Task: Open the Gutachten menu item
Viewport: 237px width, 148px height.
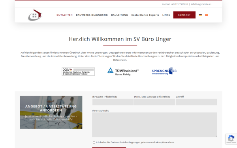Action: [64, 15]
